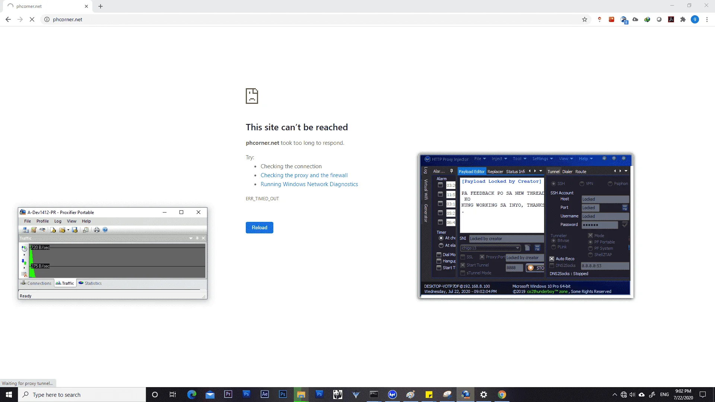Image resolution: width=715 pixels, height=402 pixels.
Task: Toggle the 05:2 alarm checkbox
Action: pyautogui.click(x=440, y=213)
